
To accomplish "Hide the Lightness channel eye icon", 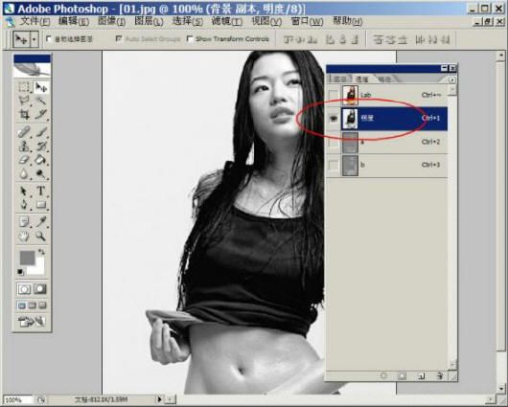I will 333,119.
